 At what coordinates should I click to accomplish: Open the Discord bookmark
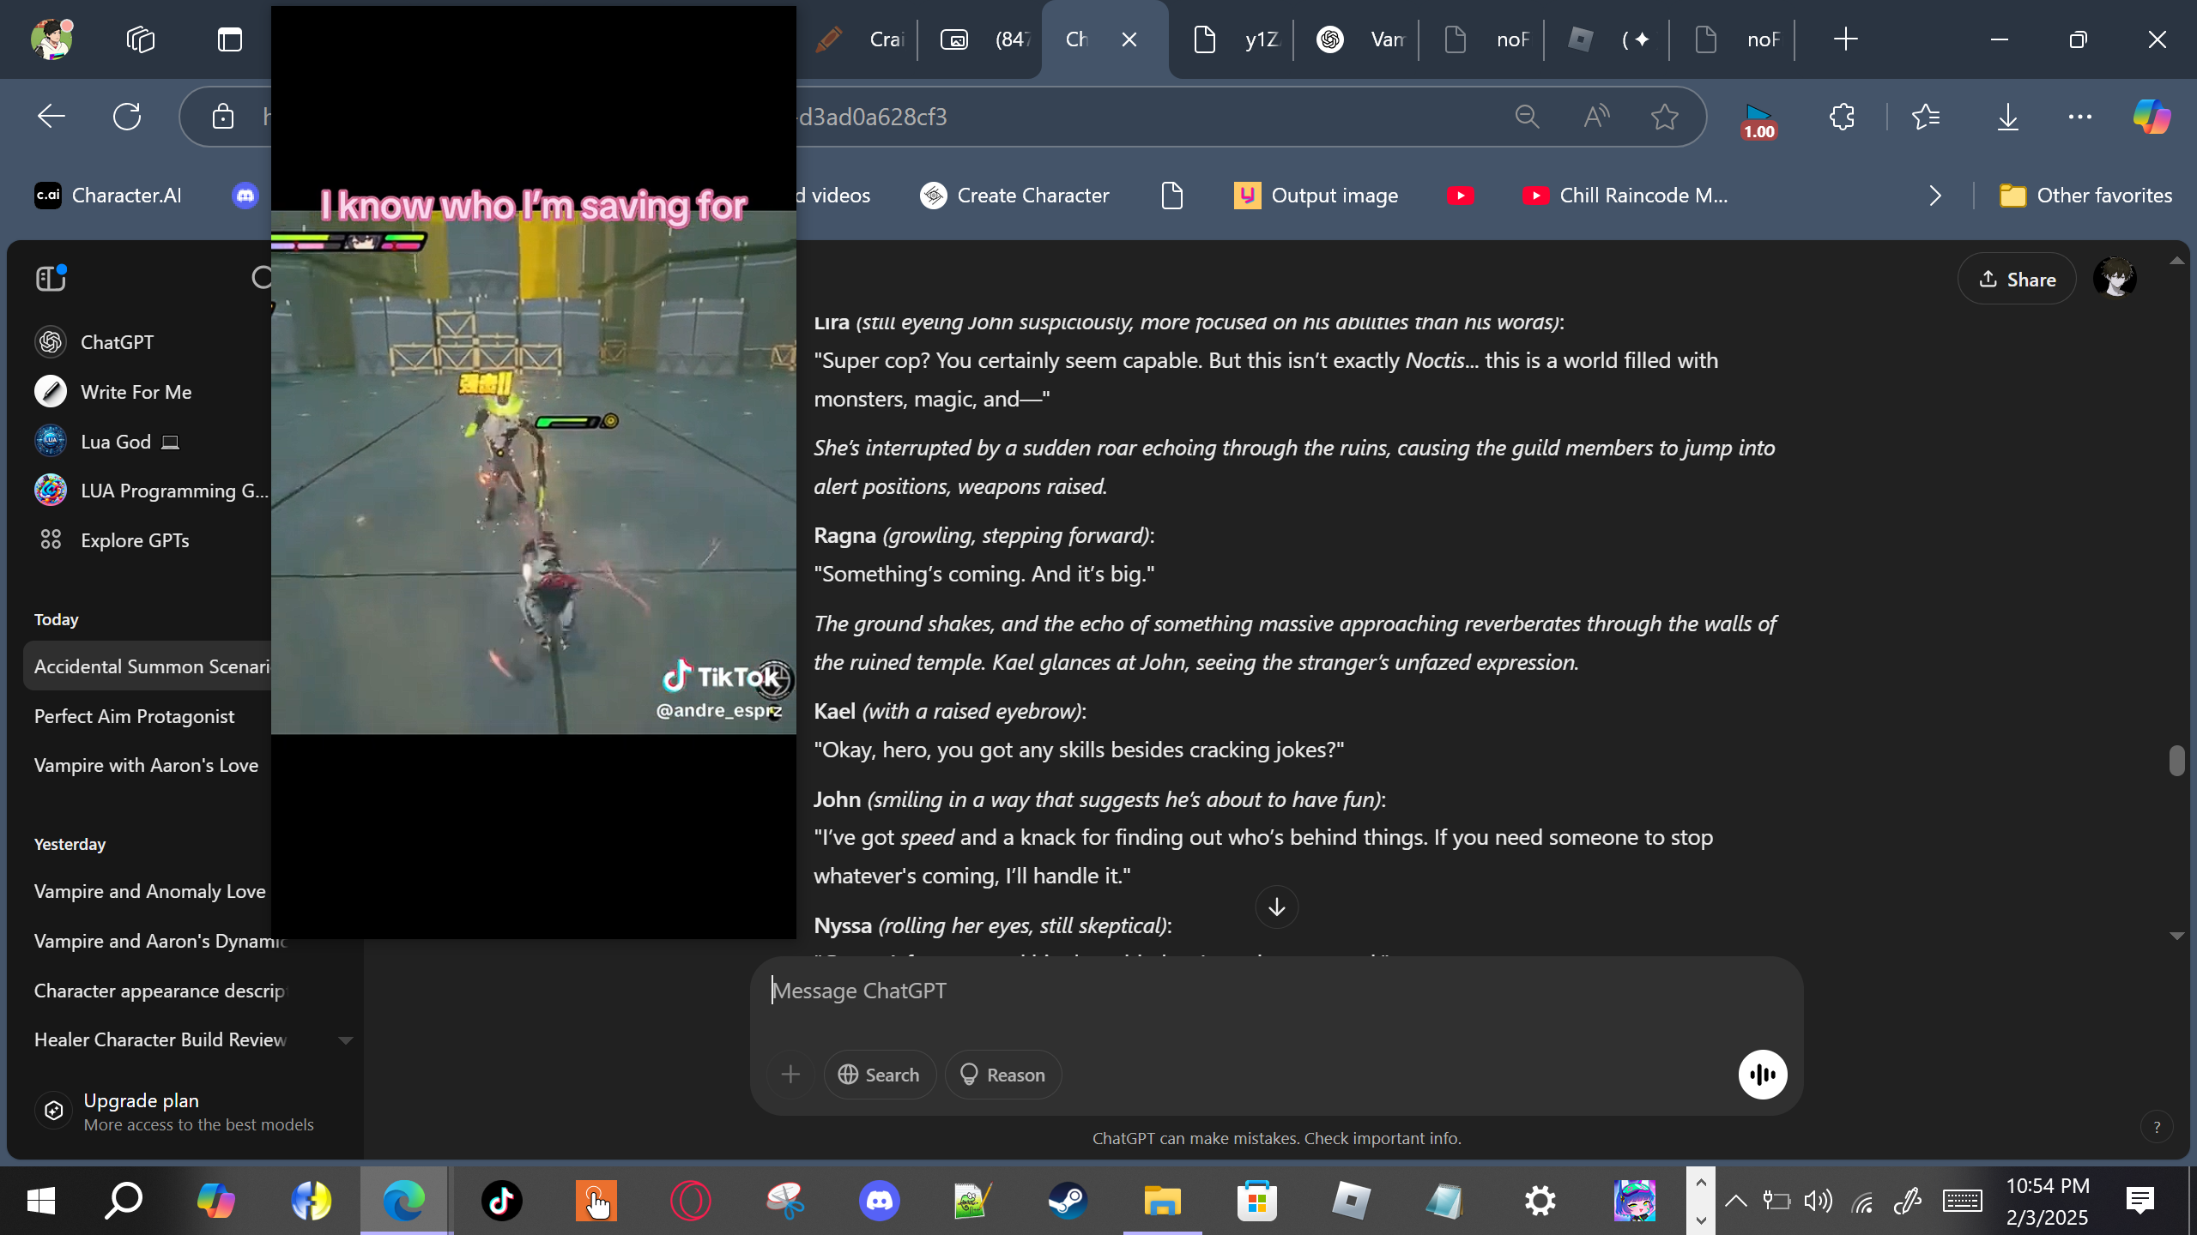[x=245, y=196]
